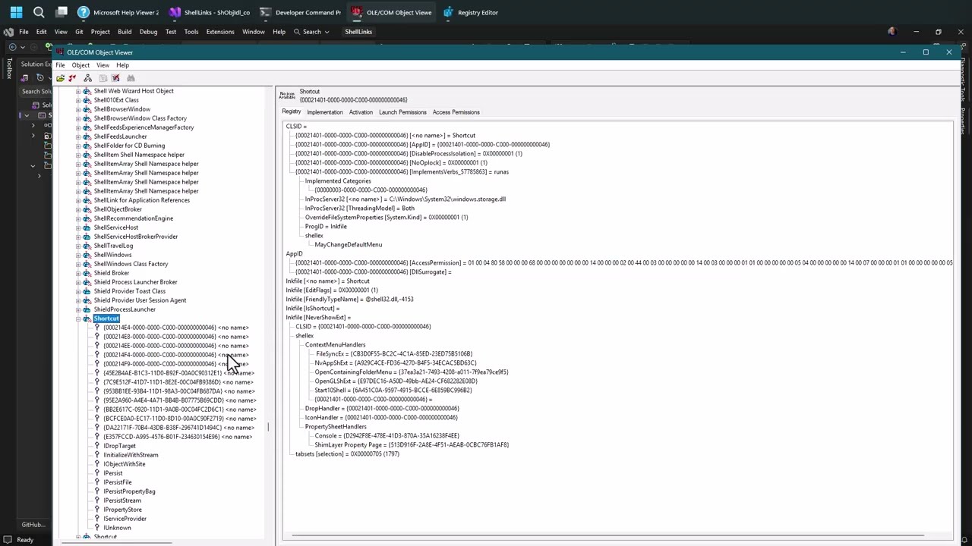Click the 'InProcServer32 [ThreadingModel] = Both' line

[x=360, y=209]
